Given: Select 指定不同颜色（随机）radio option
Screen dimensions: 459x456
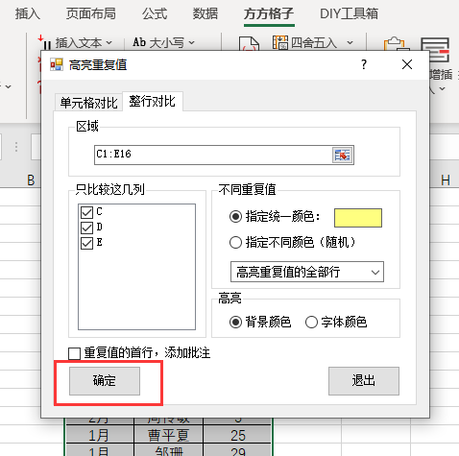Looking at the screenshot, I should [x=235, y=242].
